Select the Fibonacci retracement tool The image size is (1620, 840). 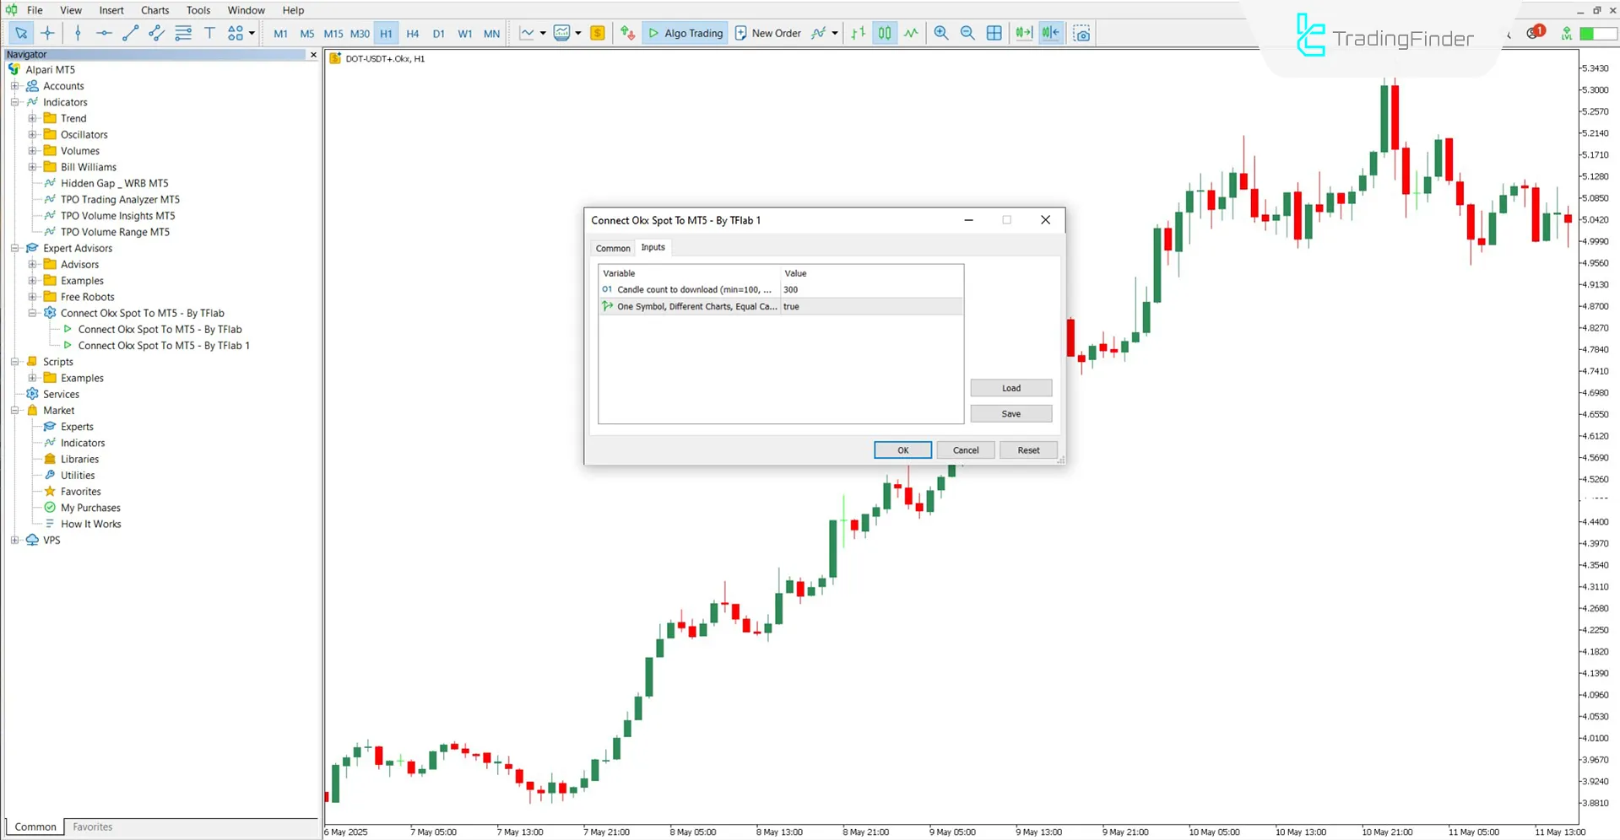(x=183, y=33)
